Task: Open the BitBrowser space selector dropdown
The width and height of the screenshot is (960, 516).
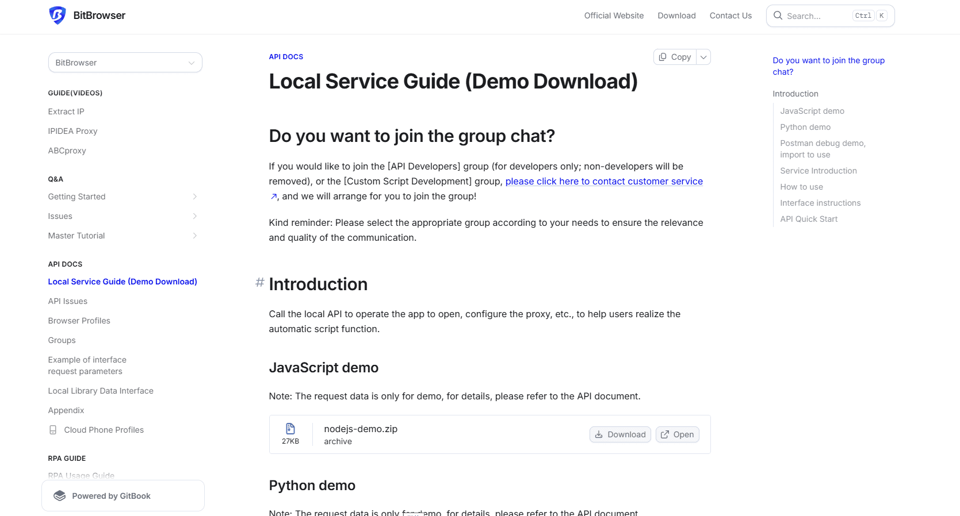Action: click(x=125, y=63)
